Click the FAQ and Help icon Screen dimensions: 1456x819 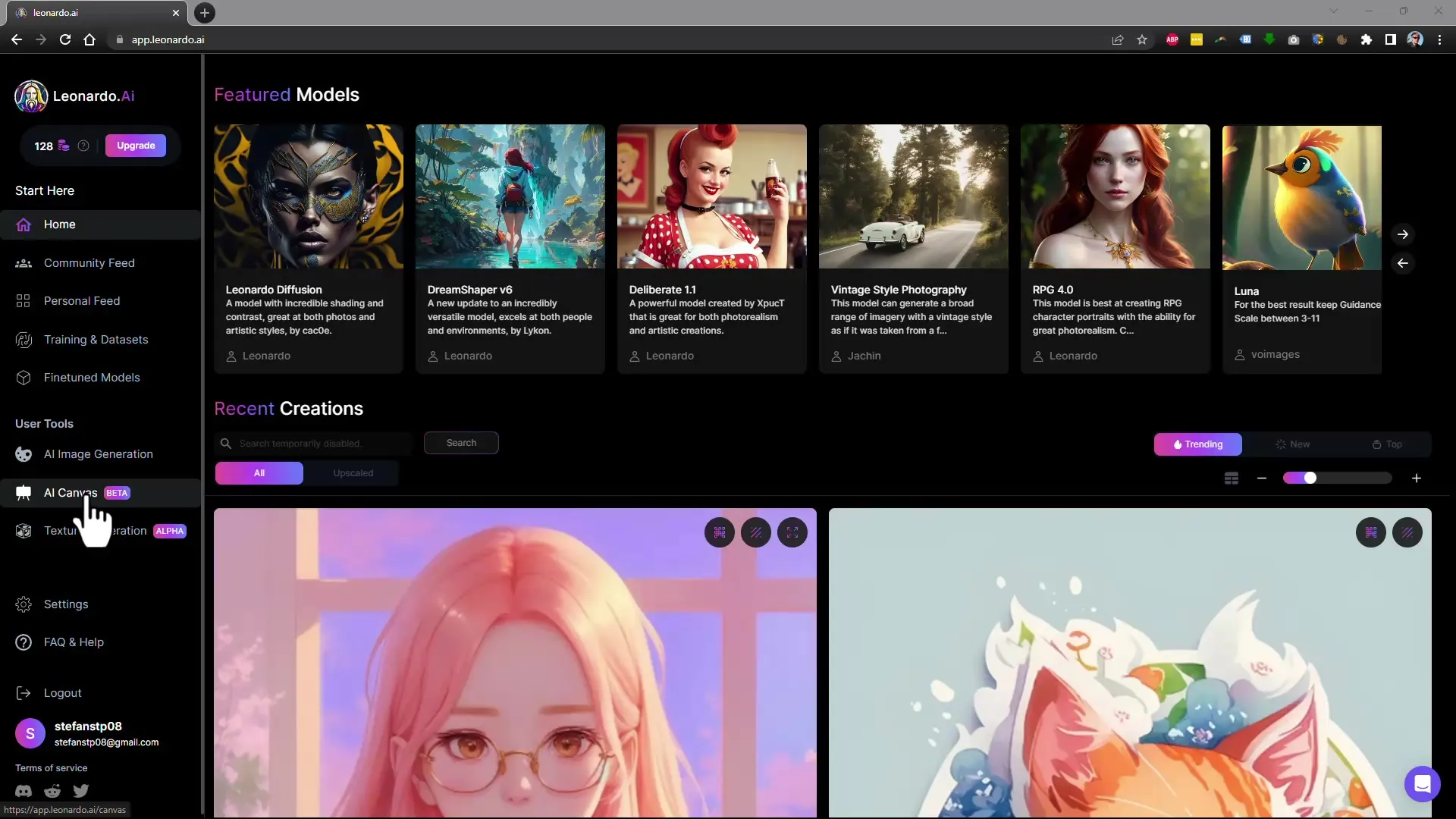[x=23, y=642]
